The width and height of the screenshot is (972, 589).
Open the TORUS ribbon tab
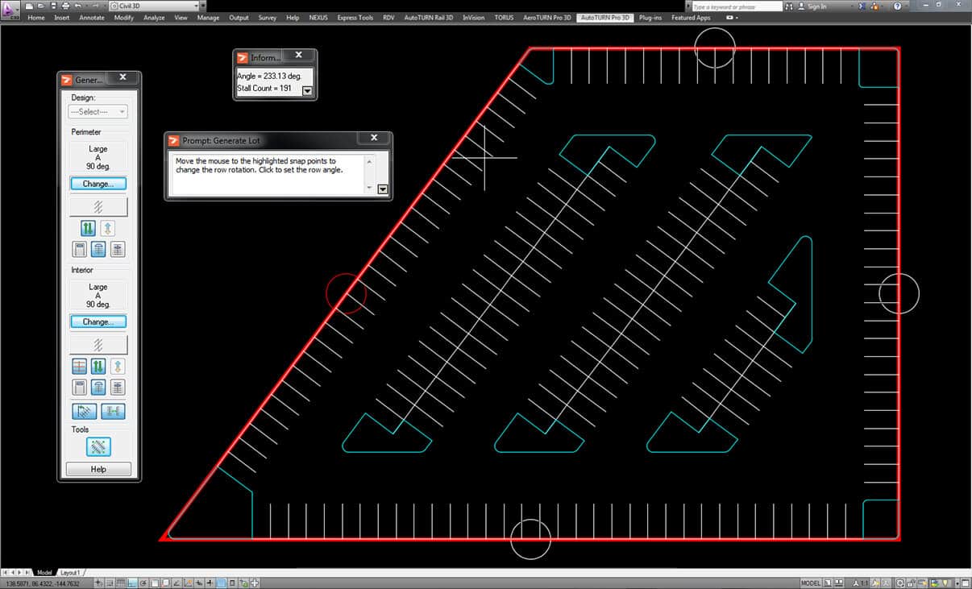(505, 17)
